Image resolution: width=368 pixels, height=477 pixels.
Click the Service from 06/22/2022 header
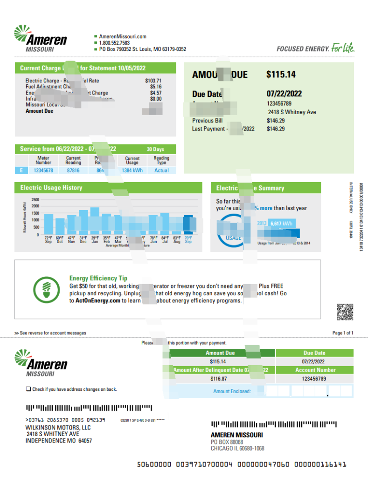pos(95,149)
